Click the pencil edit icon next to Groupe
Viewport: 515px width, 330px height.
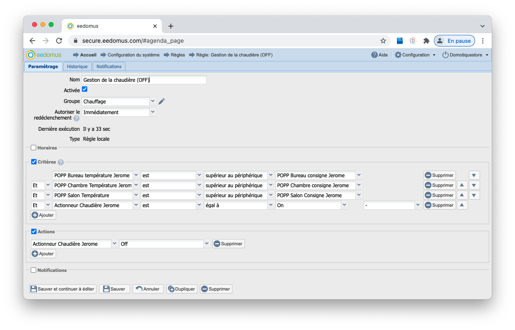point(162,101)
